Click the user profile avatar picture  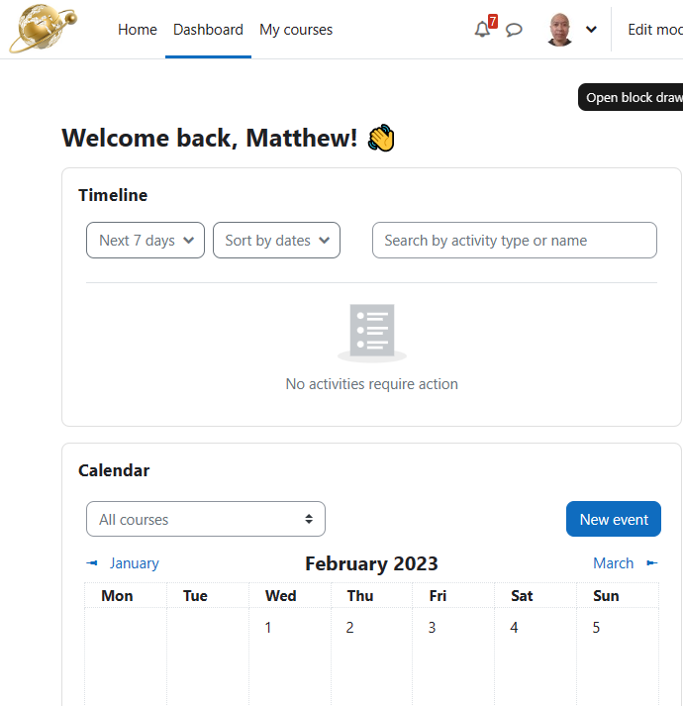(x=559, y=30)
